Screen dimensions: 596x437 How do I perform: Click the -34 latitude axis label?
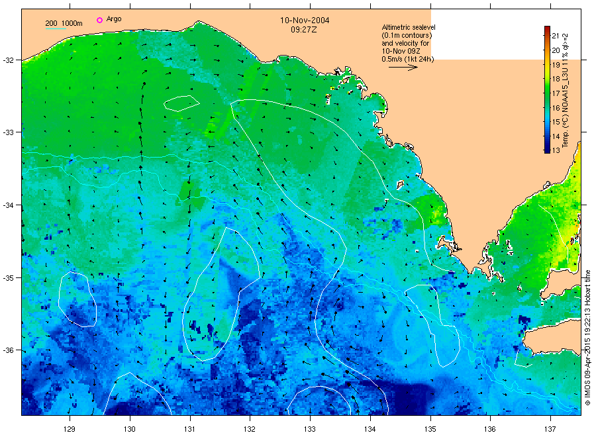coord(8,205)
